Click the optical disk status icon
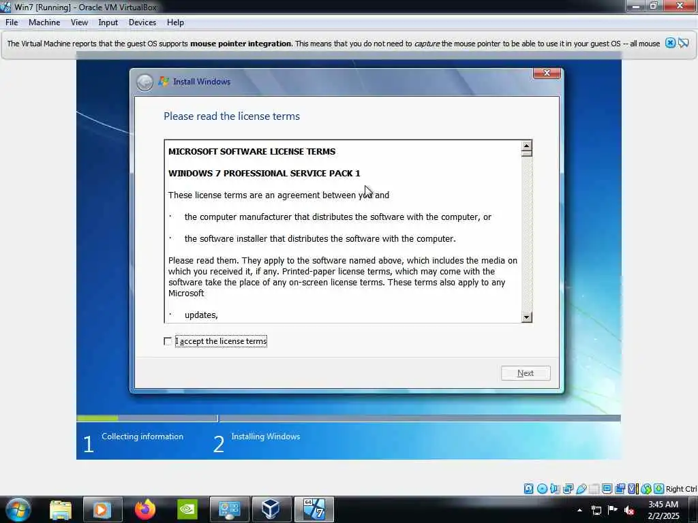698x523 pixels. (x=542, y=489)
